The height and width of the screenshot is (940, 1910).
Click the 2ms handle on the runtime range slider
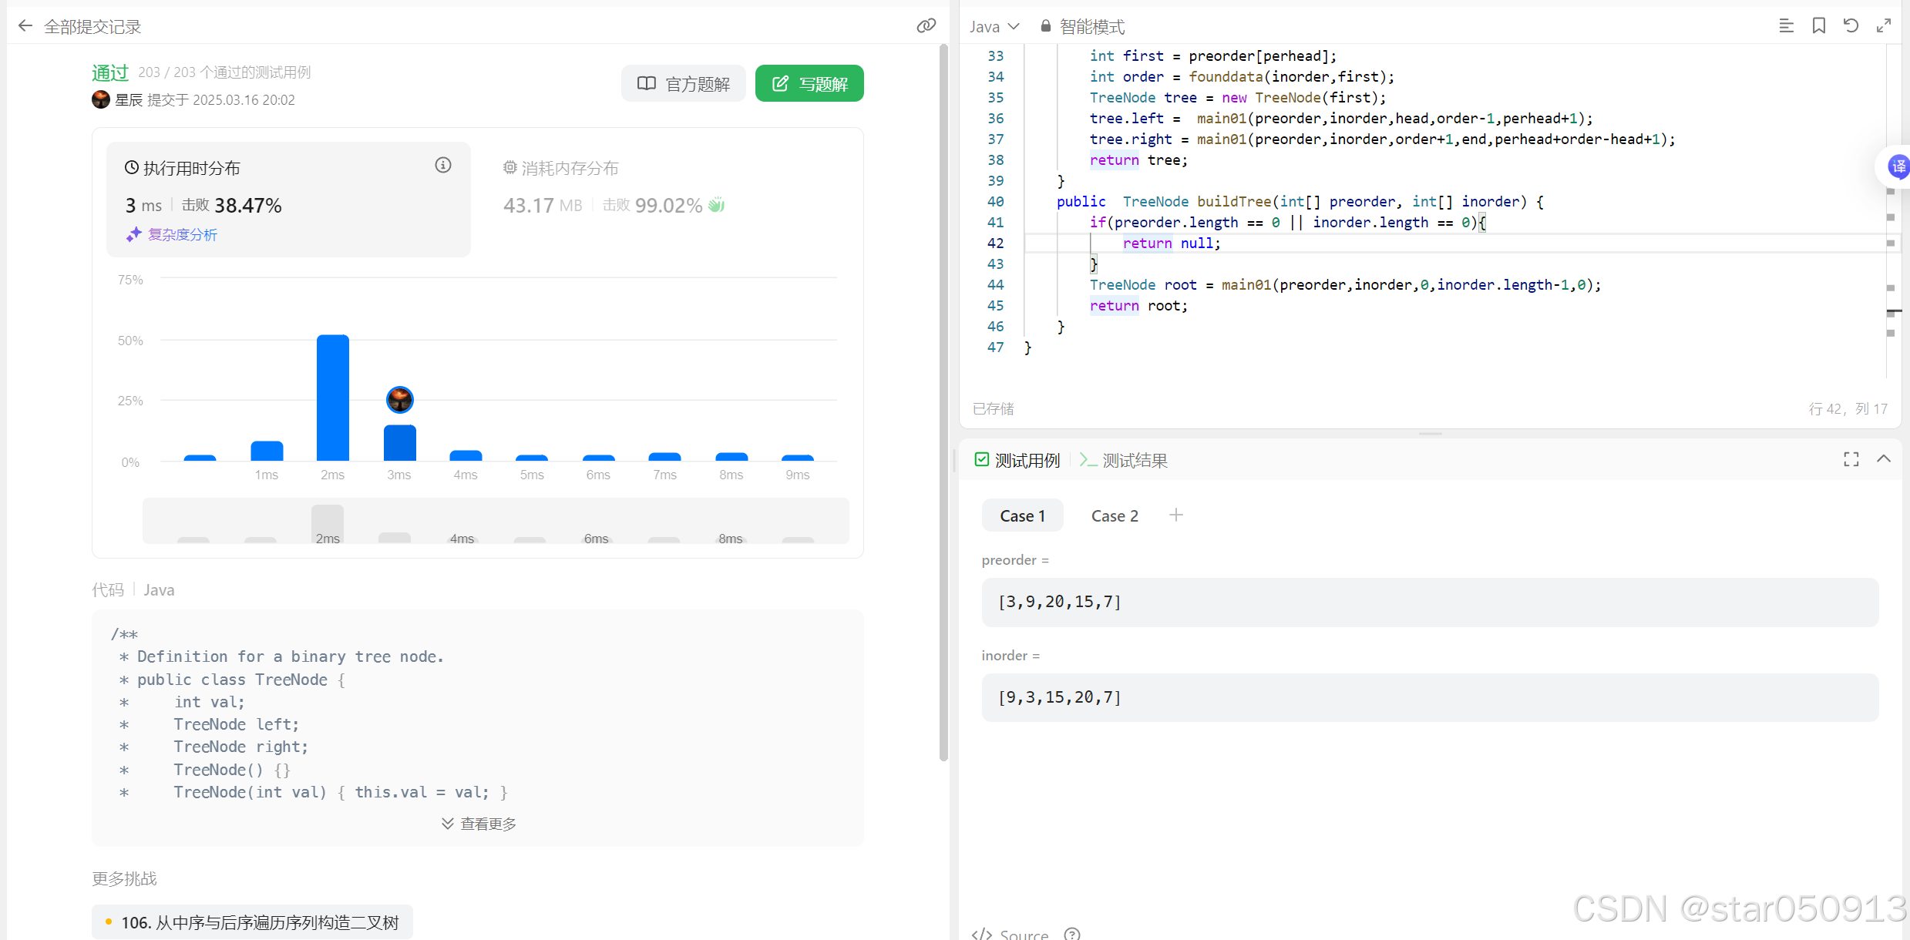click(328, 525)
